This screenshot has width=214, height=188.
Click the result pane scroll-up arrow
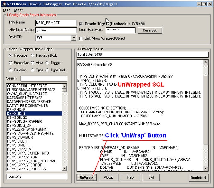[x=206, y=63]
